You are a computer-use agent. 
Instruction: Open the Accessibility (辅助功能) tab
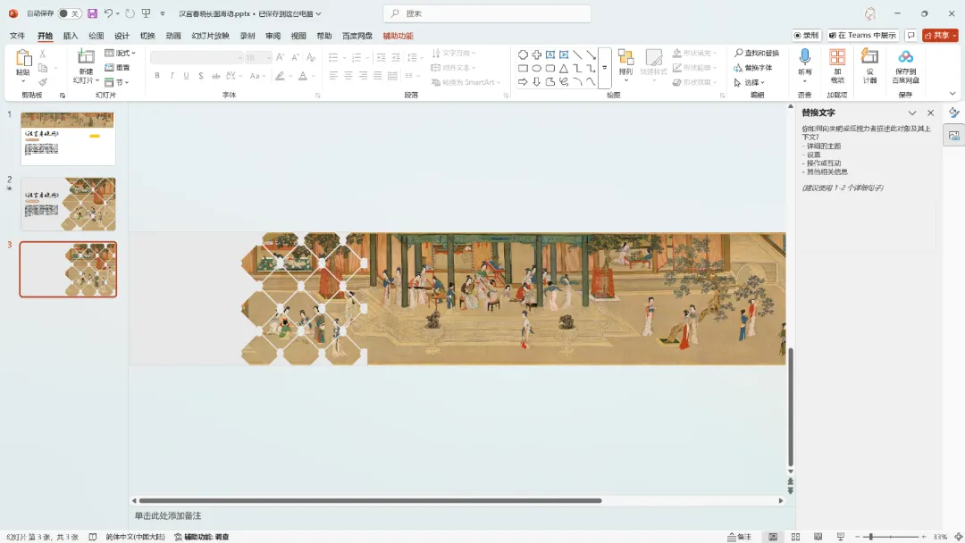click(x=399, y=36)
